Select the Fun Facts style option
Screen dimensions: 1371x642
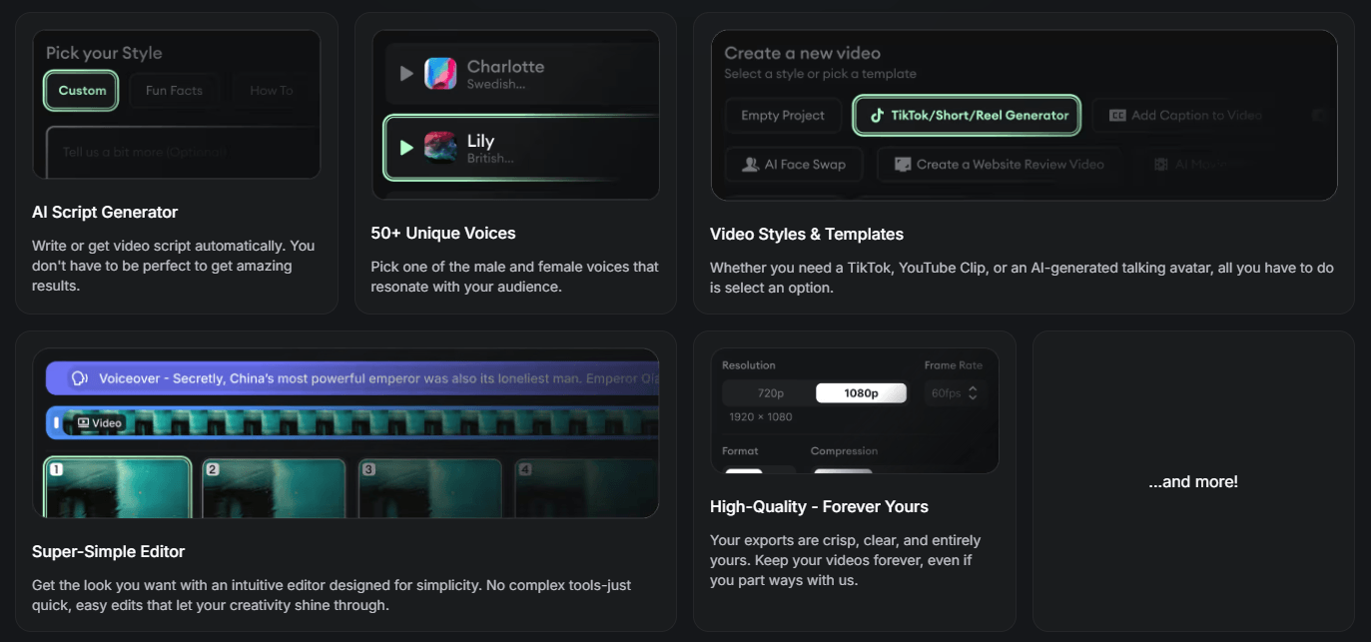coord(174,91)
